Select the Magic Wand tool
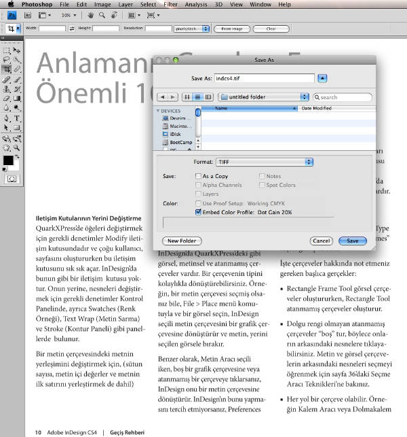Image resolution: width=407 pixels, height=437 pixels. pyautogui.click(x=17, y=60)
